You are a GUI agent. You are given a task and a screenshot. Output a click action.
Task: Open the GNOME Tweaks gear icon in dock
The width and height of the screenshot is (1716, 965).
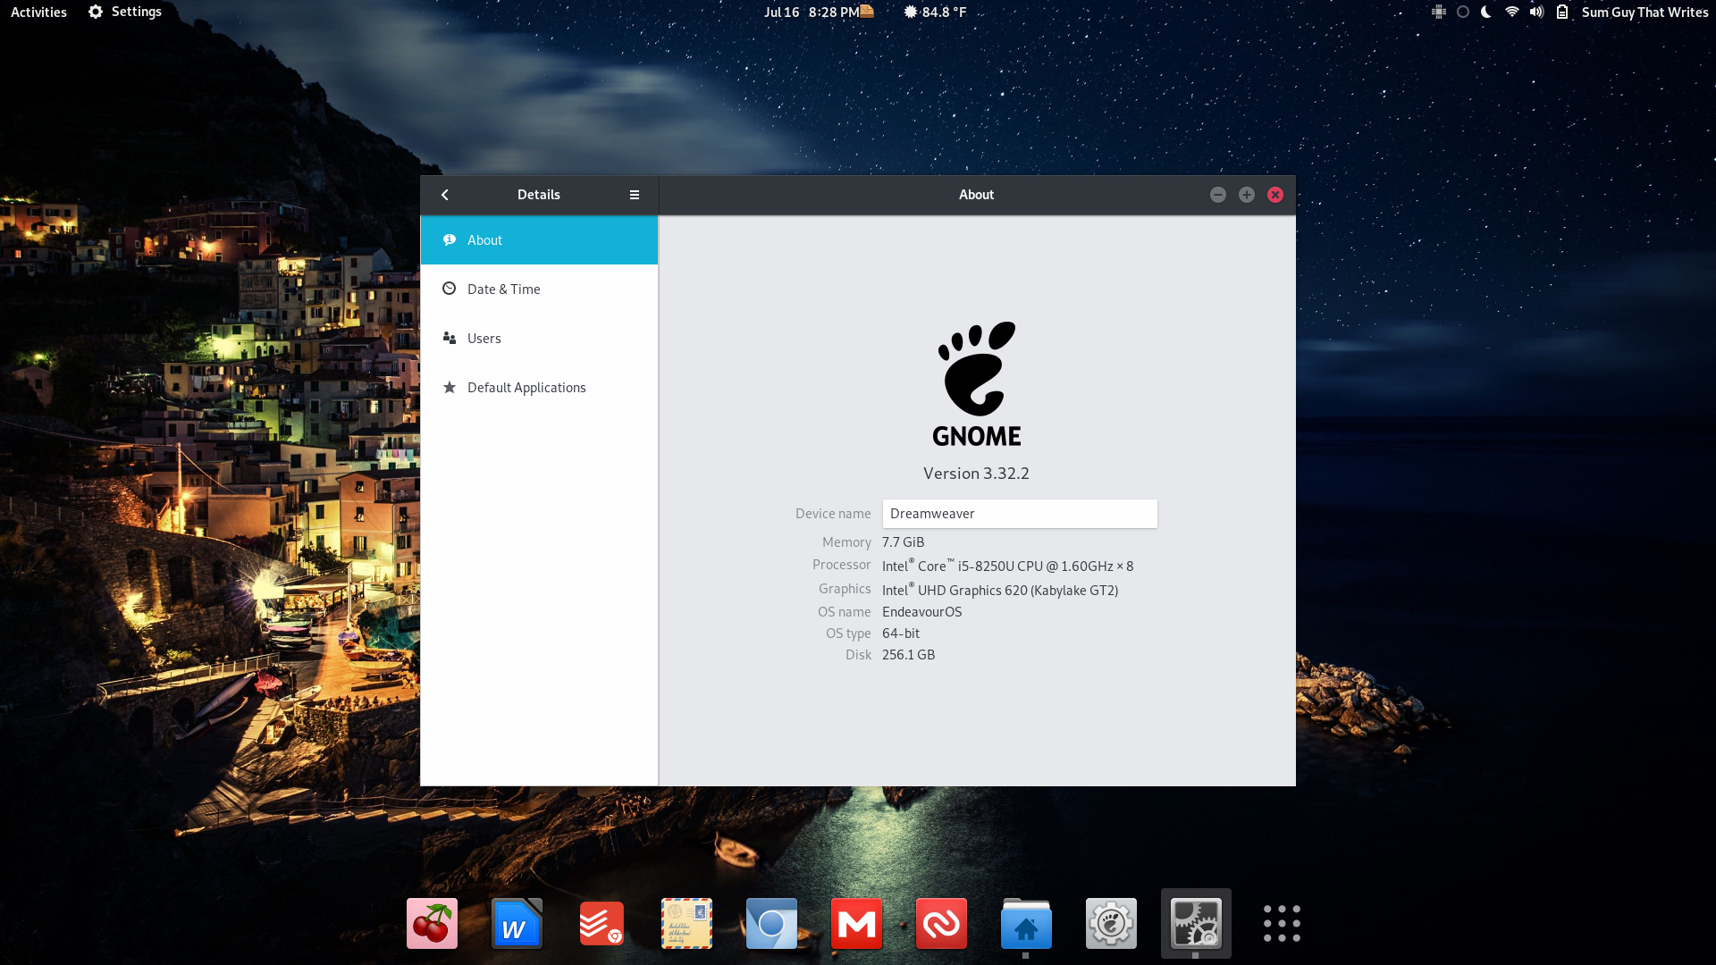[1111, 923]
